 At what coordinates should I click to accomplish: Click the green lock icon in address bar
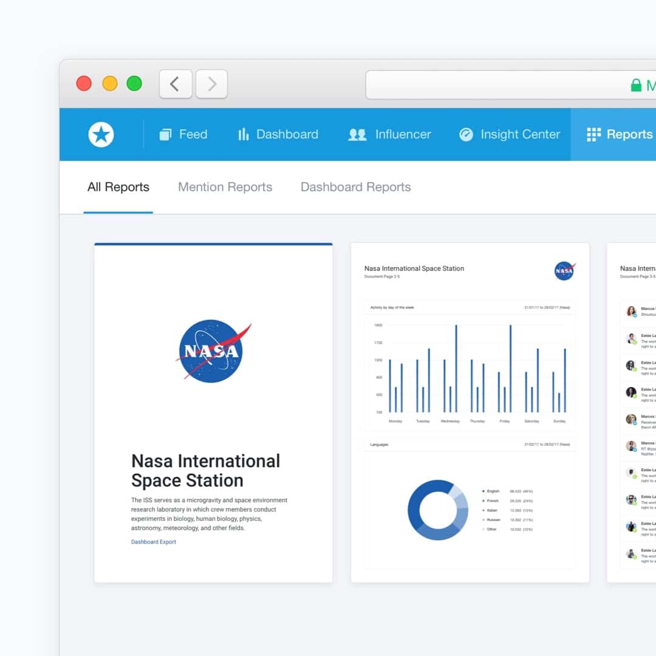tap(636, 86)
